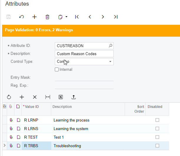
Task: Toggle Disabled checkbox for R TRBS
Action: 157,146
